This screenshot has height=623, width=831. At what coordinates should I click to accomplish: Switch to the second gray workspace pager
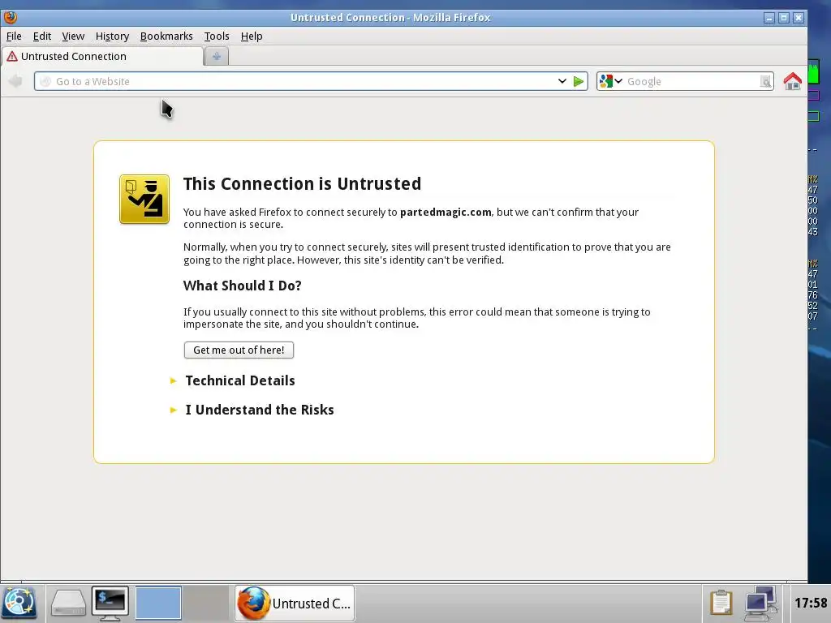pyautogui.click(x=205, y=603)
